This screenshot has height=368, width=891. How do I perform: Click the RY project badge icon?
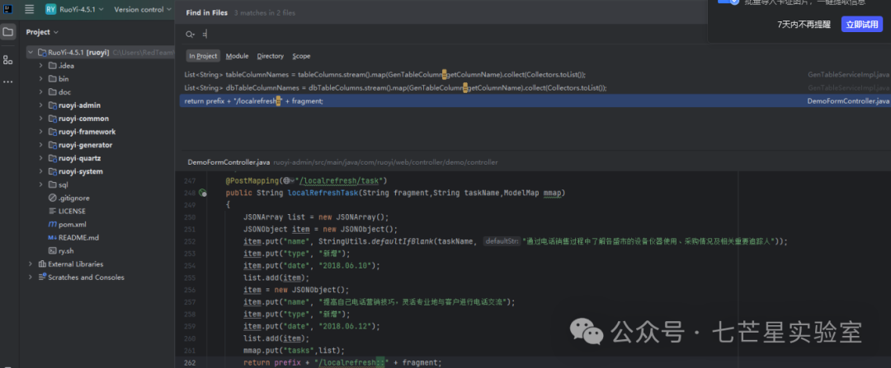50,9
